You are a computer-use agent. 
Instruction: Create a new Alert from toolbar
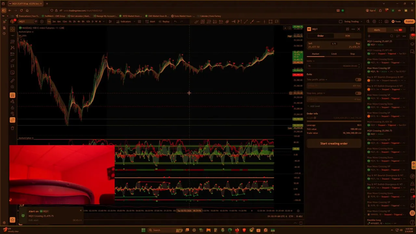150,21
